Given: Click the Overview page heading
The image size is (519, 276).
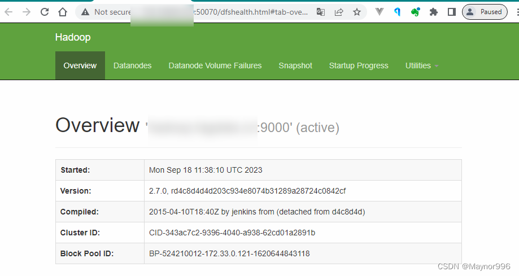Looking at the screenshot, I should coord(98,125).
